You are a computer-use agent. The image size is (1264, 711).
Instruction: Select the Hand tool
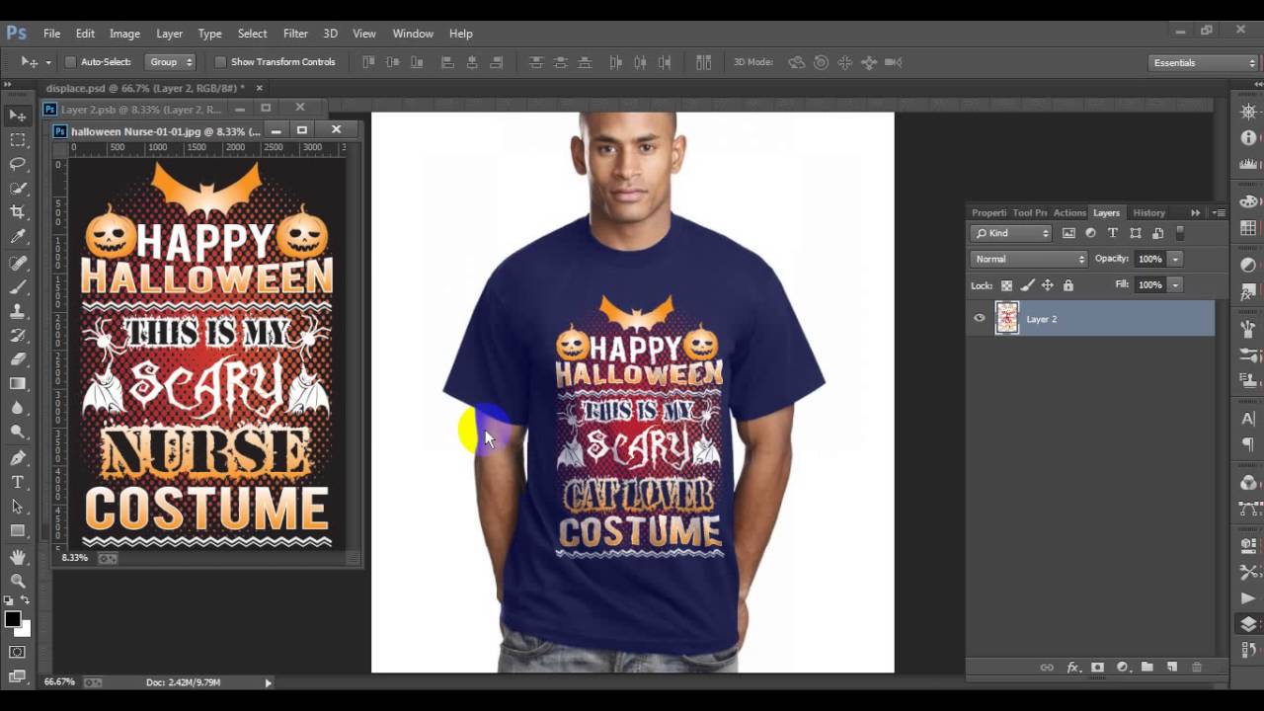tap(18, 557)
